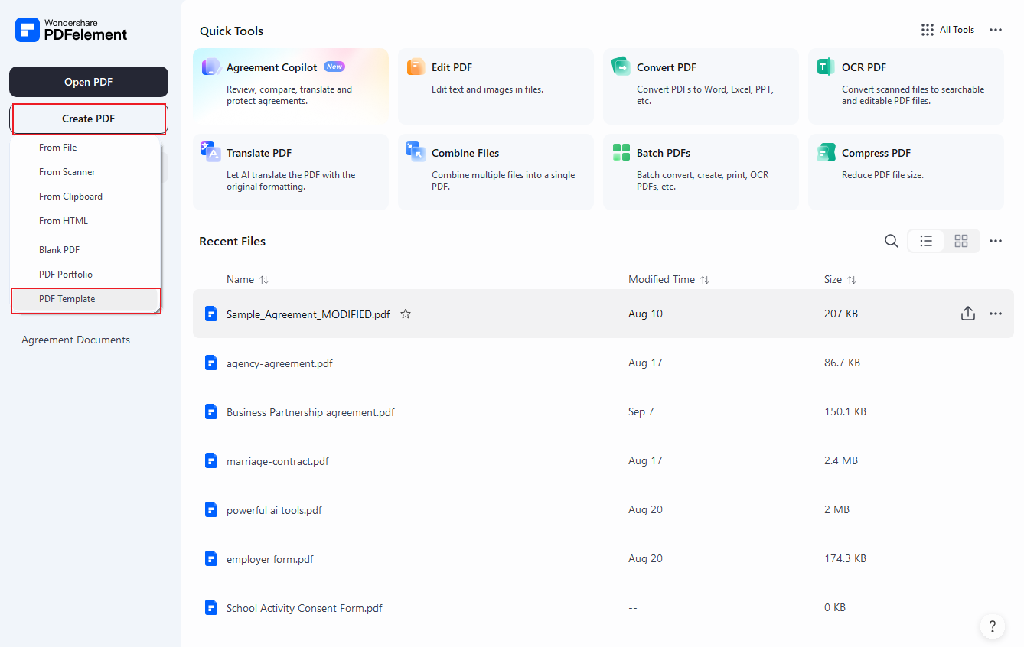Click the Convert PDF tool icon

[621, 67]
